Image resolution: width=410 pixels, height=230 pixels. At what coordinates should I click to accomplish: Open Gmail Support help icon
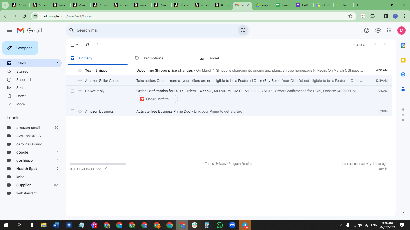click(367, 30)
